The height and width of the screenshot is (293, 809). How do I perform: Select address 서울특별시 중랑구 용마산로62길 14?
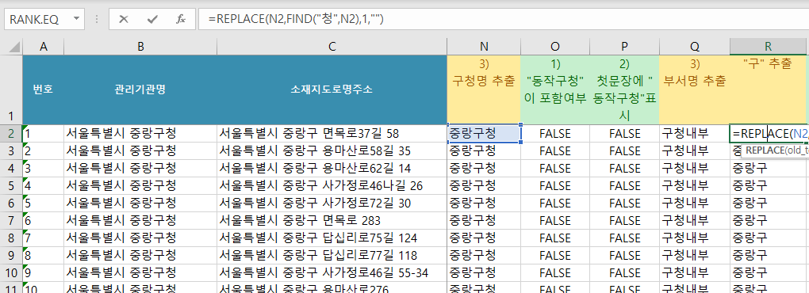[332, 169]
